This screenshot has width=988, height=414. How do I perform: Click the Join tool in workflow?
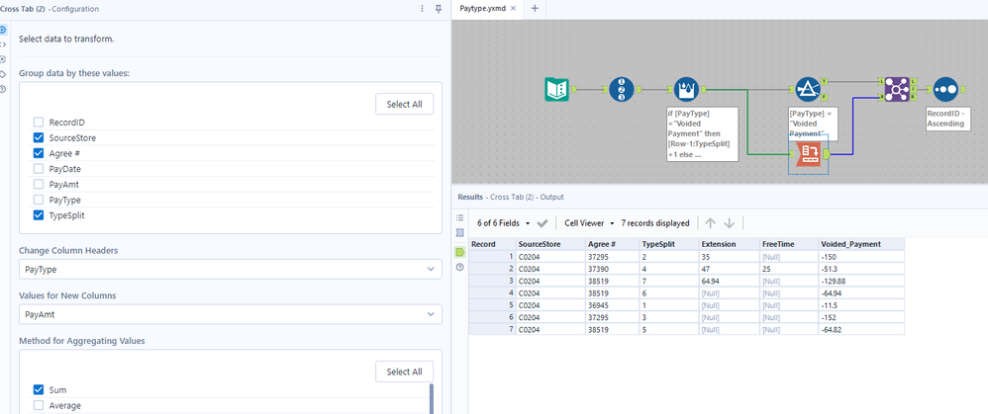coord(896,89)
